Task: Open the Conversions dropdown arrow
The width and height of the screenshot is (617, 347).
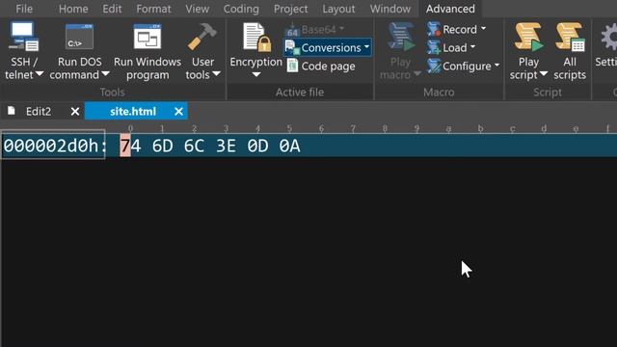Action: 366,47
